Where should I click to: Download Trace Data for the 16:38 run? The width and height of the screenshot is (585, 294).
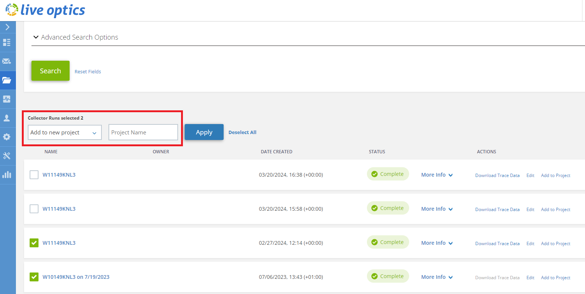point(497,176)
